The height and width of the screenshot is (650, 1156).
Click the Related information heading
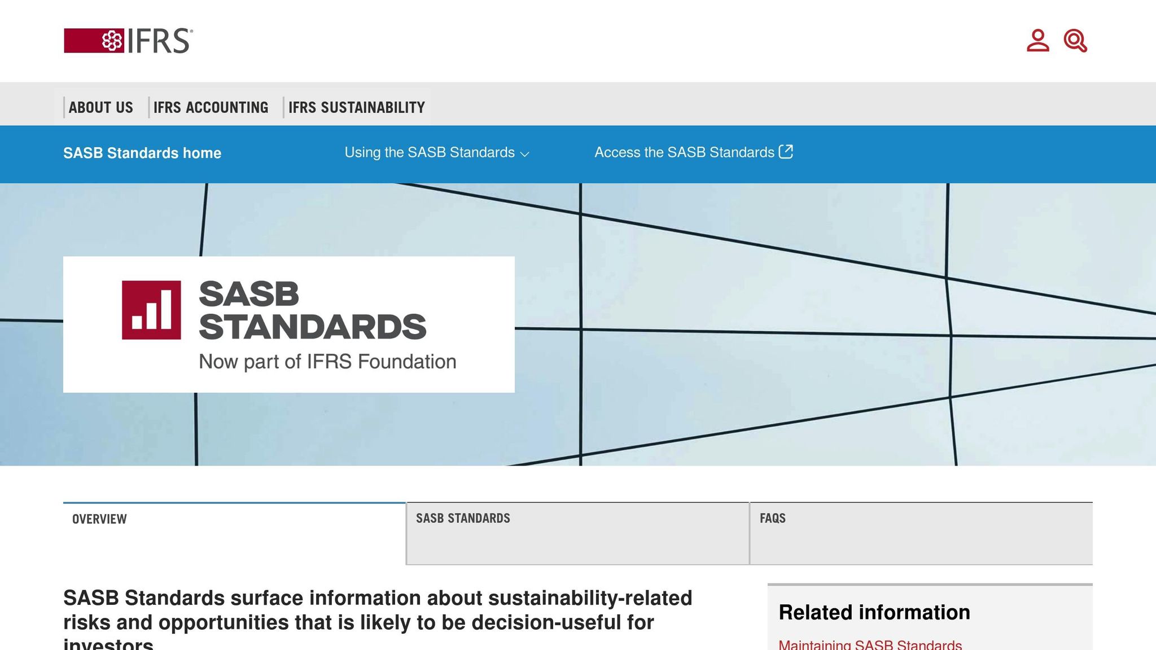tap(874, 612)
